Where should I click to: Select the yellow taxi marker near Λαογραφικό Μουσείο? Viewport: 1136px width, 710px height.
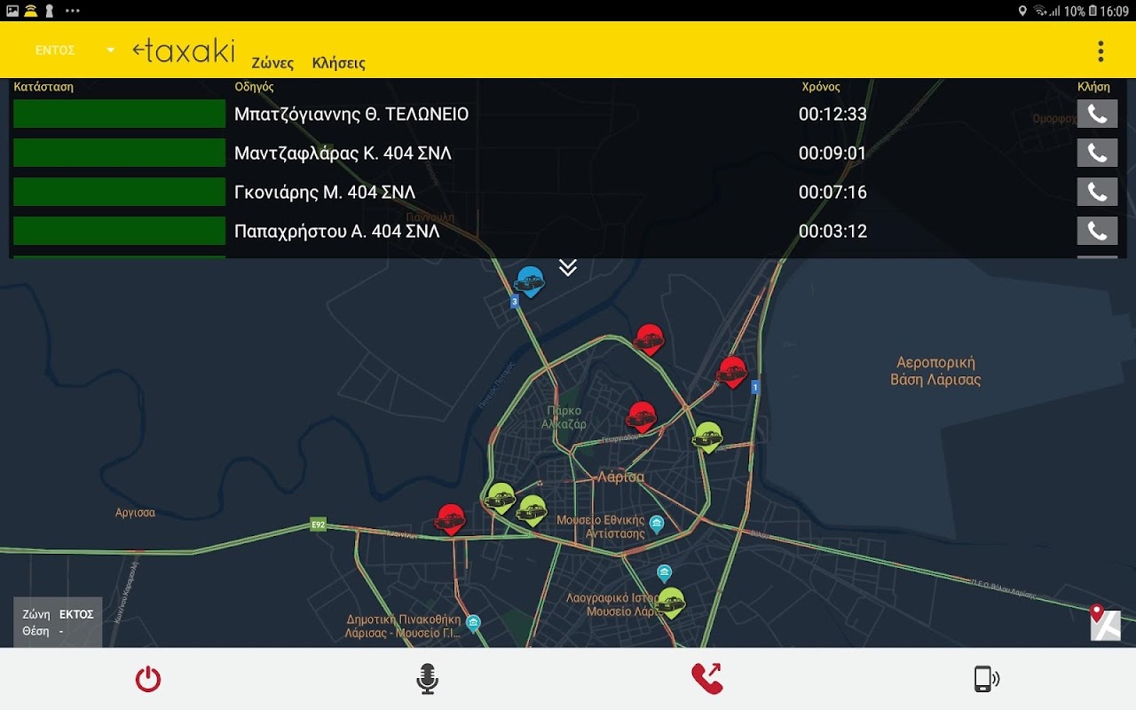(671, 603)
